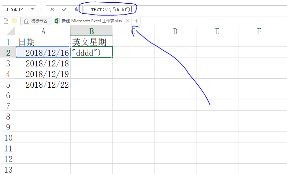Select row 4 header
Image resolution: width=287 pixels, height=174 pixels.
pos(8,74)
